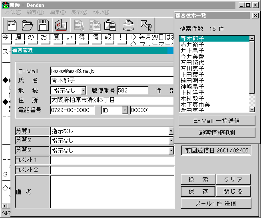
Task: Open the ファイル menu
Action: (12, 12)
